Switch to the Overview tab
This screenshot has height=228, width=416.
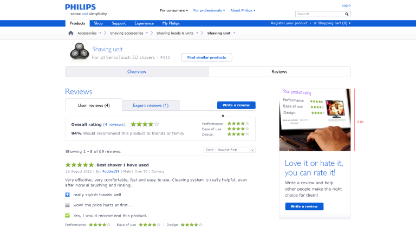click(136, 72)
